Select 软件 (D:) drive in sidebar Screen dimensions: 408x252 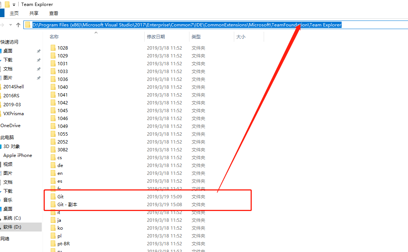[x=12, y=227]
